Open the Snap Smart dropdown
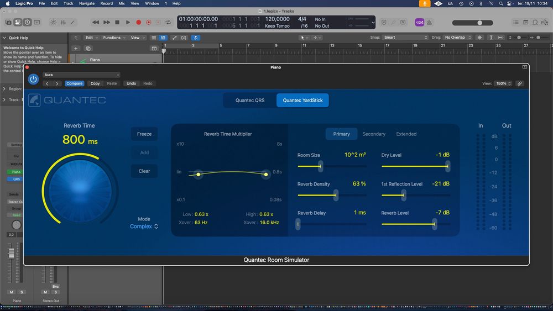Screen dimensions: 553x311 (x=405, y=38)
